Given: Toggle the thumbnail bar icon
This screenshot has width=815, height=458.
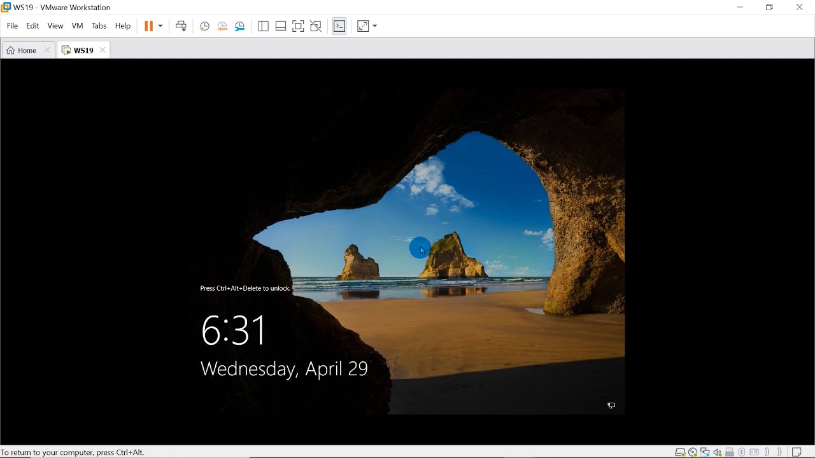Looking at the screenshot, I should click(x=281, y=26).
